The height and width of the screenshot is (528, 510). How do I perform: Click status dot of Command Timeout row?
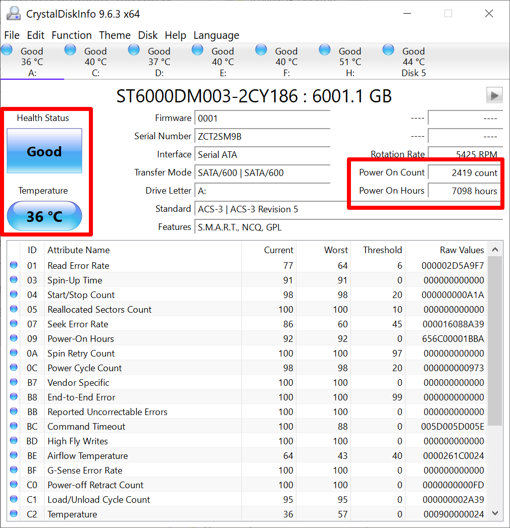(x=14, y=426)
